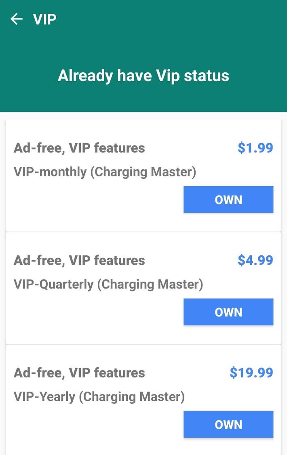Image resolution: width=287 pixels, height=455 pixels.
Task: Select the $4.99 price label
Action: (x=255, y=260)
